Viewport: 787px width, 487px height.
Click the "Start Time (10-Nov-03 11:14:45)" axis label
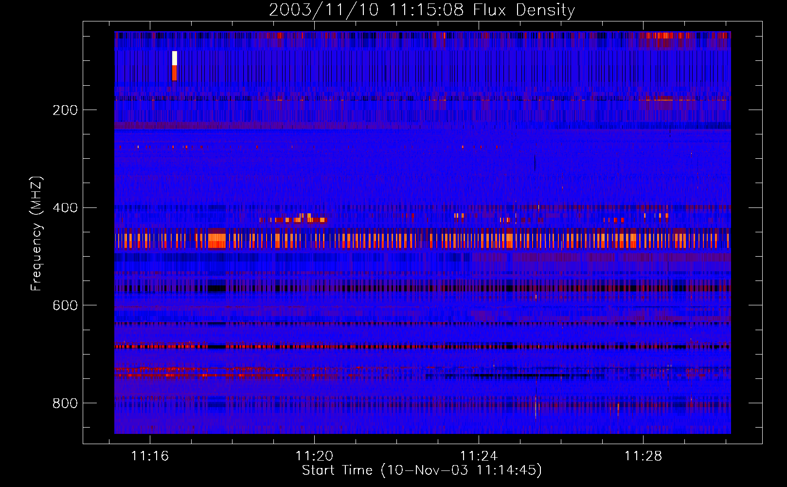coord(422,470)
